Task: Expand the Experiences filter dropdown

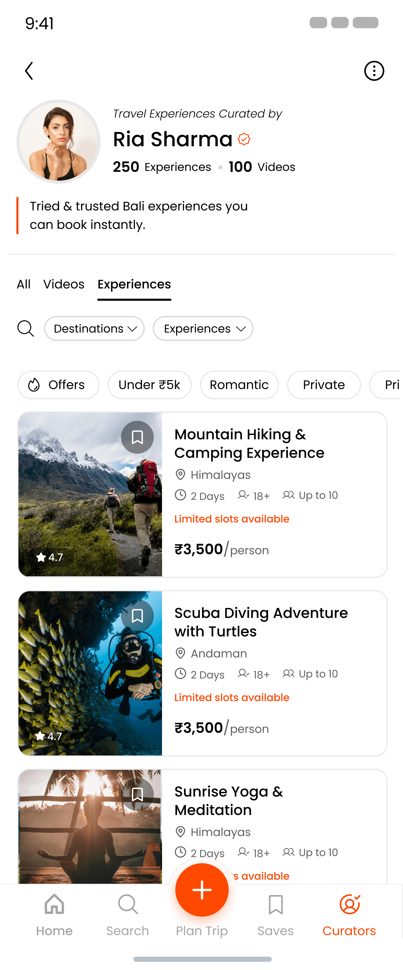Action: click(x=203, y=328)
